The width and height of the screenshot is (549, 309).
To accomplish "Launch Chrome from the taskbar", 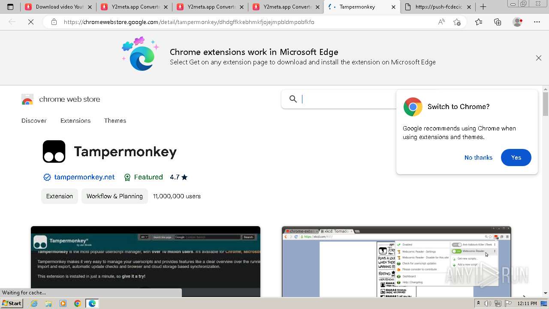I will pyautogui.click(x=78, y=303).
